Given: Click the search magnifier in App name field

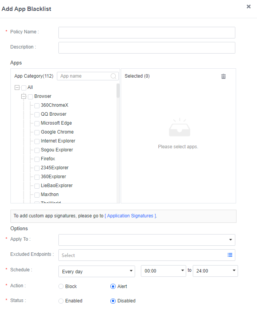Looking at the screenshot, I should (113, 76).
